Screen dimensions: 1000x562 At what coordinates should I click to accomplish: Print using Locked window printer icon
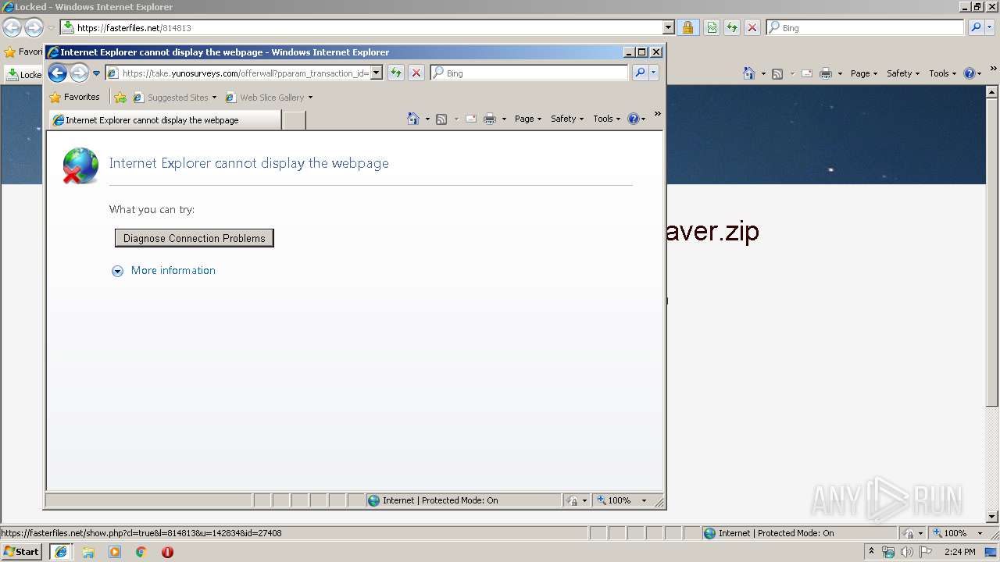point(826,73)
